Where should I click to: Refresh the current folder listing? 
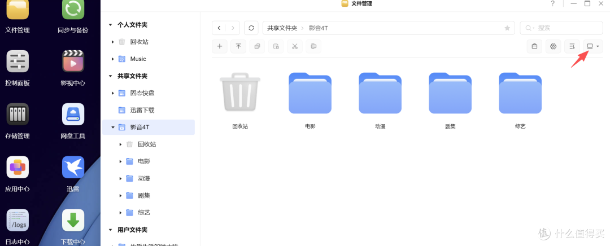click(251, 28)
